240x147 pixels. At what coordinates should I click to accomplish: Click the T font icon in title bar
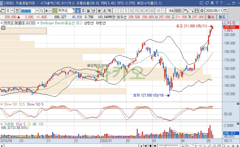(x=217, y=3)
